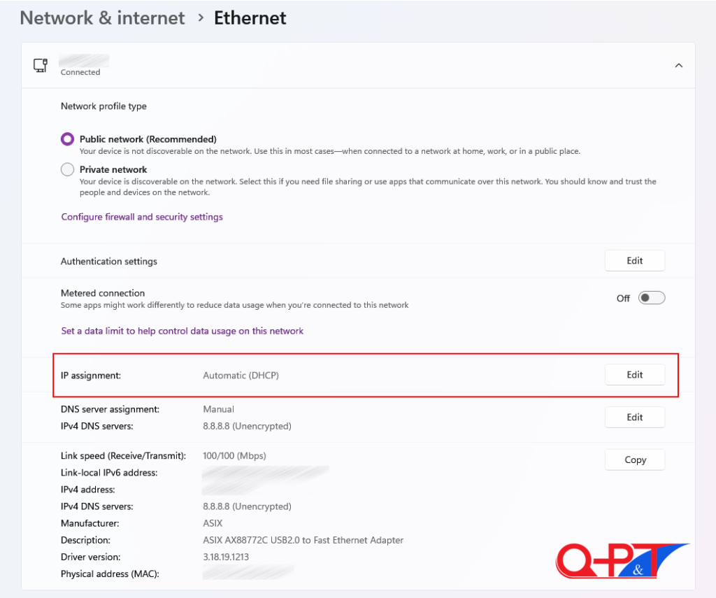Select the Public network radio option
This screenshot has height=598, width=716.
tap(68, 139)
